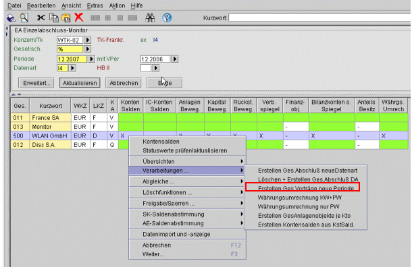Viewport: 412px width, 267px height.
Task: Select Abbrechen F12 in context menu
Action: point(187,245)
